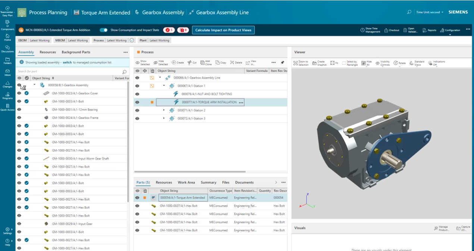Open Show Time Management
This screenshot has width=474, height=251.
(370, 30)
